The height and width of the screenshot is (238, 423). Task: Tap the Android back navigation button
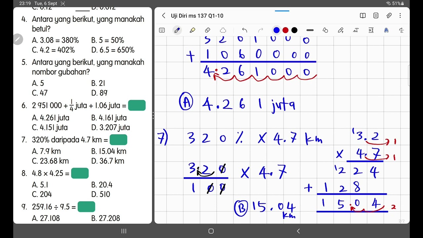click(298, 231)
